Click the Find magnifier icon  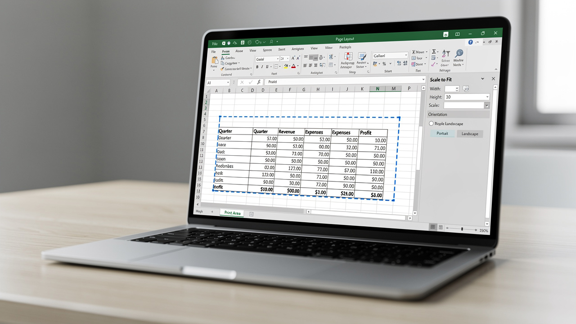[x=459, y=54]
